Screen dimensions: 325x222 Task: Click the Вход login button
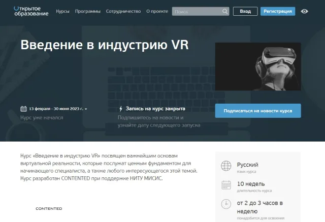pos(245,11)
